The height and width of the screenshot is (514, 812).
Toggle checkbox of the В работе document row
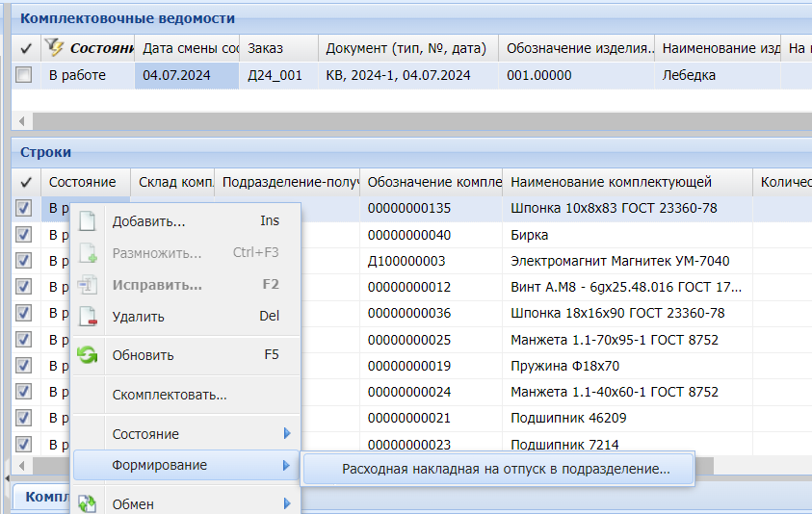[x=24, y=75]
